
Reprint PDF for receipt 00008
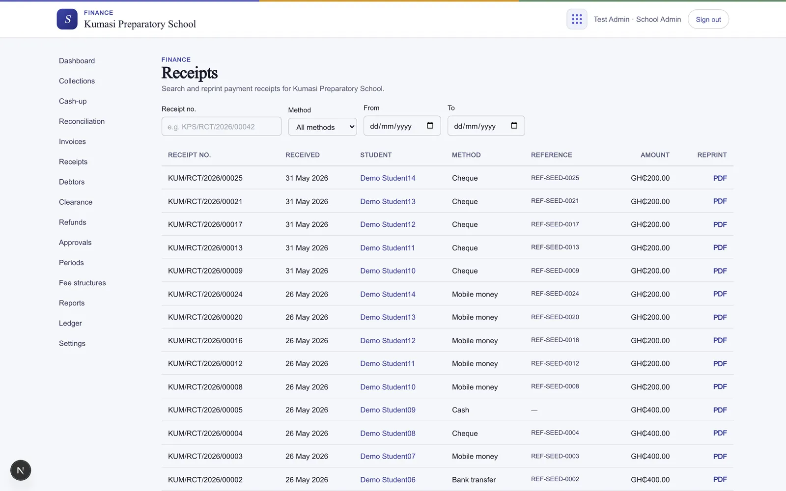720,387
